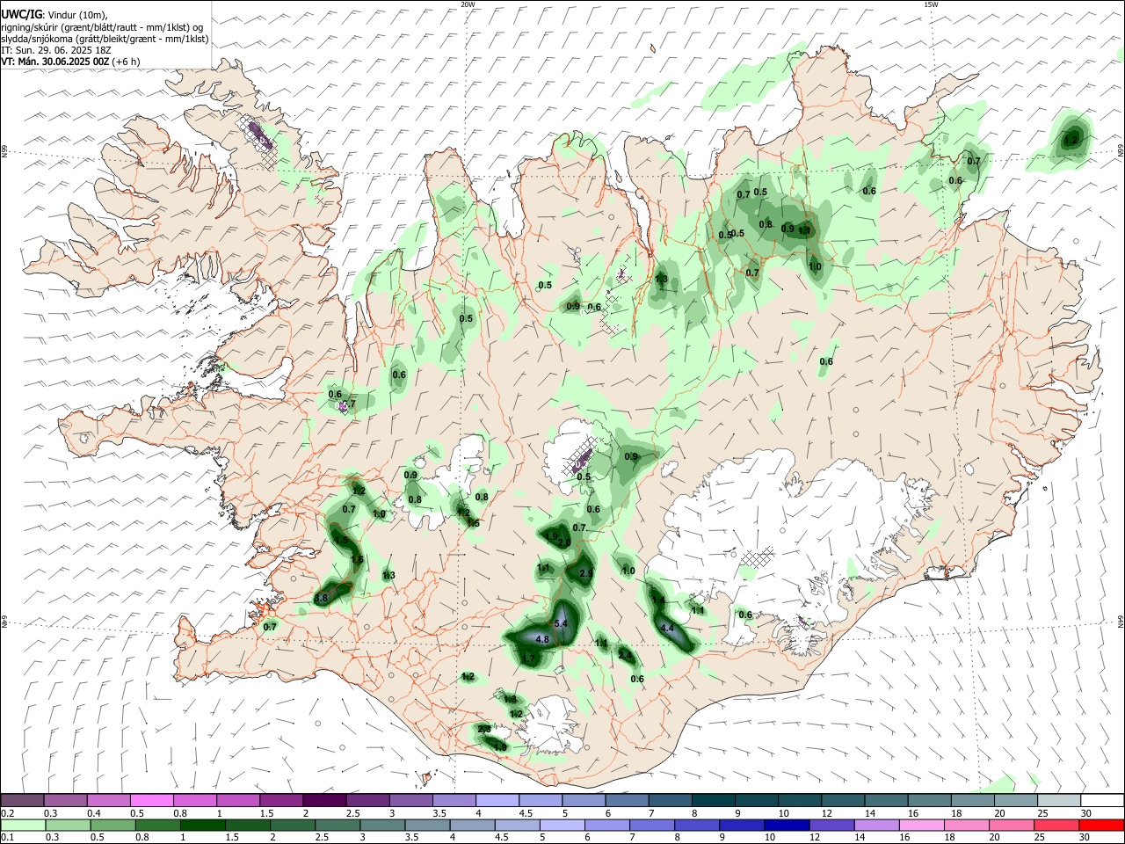Click the 1.2 value offshore in the northeast
Screen dimensions: 1125x844
coord(1071,140)
